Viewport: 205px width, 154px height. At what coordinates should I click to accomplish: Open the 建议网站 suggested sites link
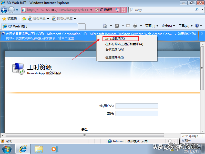(x=39, y=18)
